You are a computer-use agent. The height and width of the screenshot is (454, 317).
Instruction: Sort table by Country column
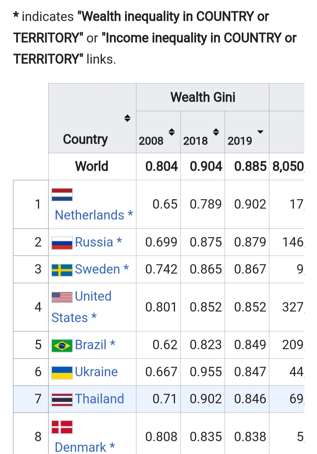coord(127,118)
